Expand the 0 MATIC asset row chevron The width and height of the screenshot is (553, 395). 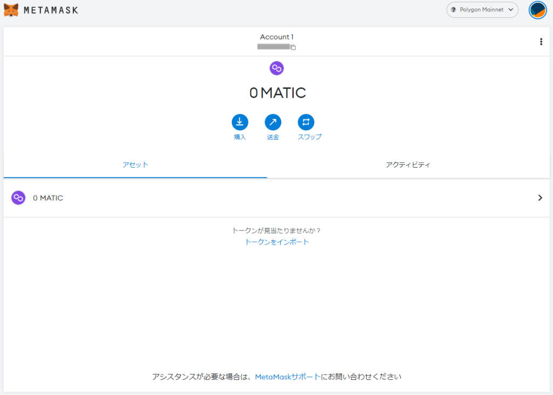click(x=540, y=198)
